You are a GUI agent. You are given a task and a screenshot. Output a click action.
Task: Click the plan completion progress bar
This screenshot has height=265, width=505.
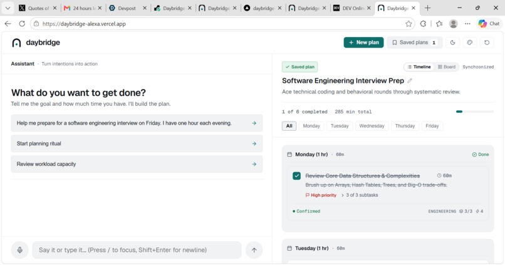coord(475,112)
